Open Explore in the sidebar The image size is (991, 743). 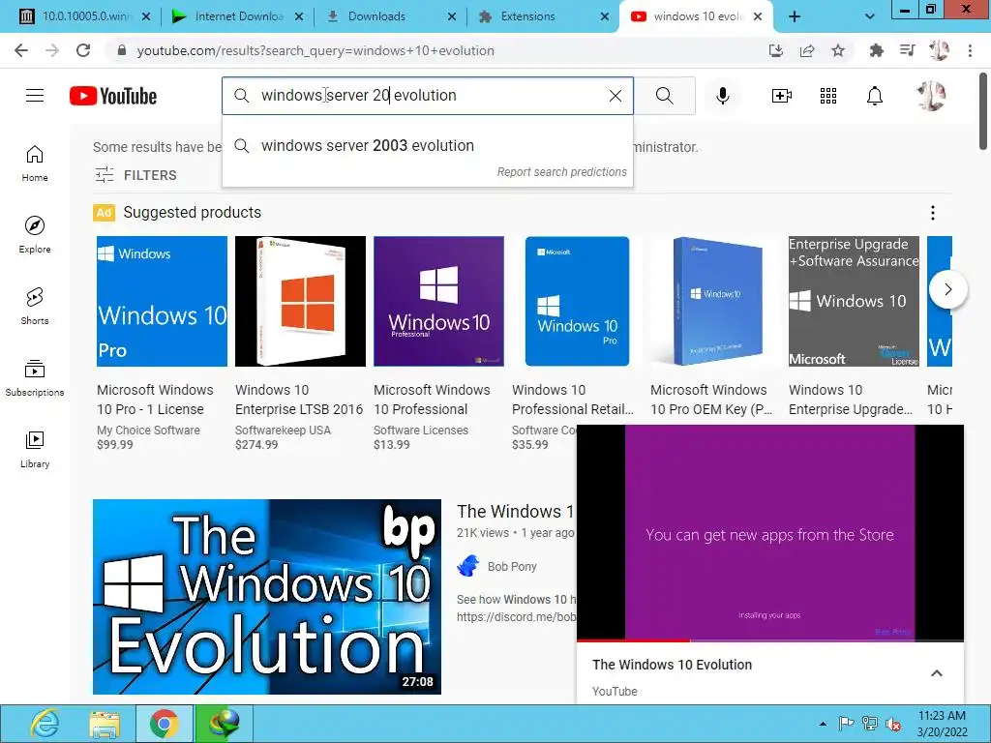point(35,235)
